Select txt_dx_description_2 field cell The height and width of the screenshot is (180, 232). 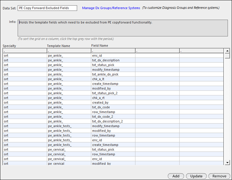click(x=113, y=121)
